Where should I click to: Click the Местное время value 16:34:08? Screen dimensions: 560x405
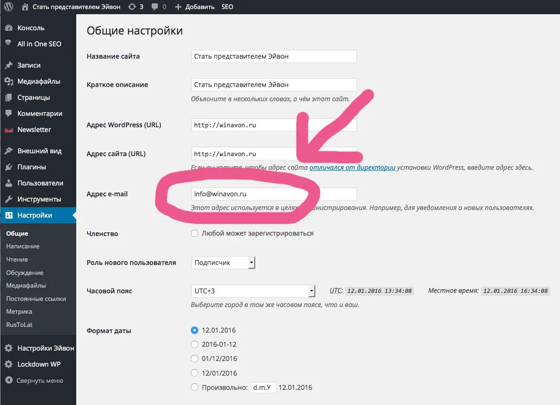click(516, 291)
